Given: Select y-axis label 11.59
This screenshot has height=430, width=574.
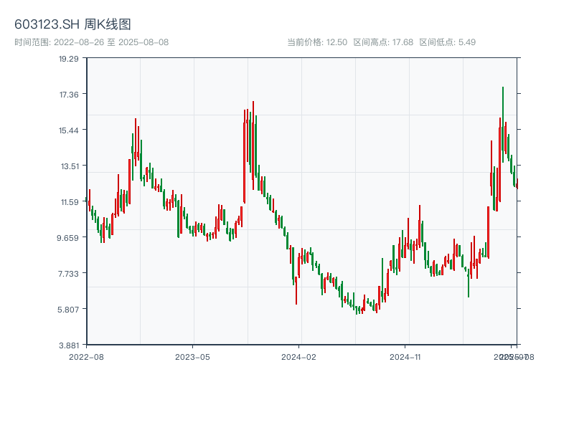Looking at the screenshot, I should coord(70,202).
